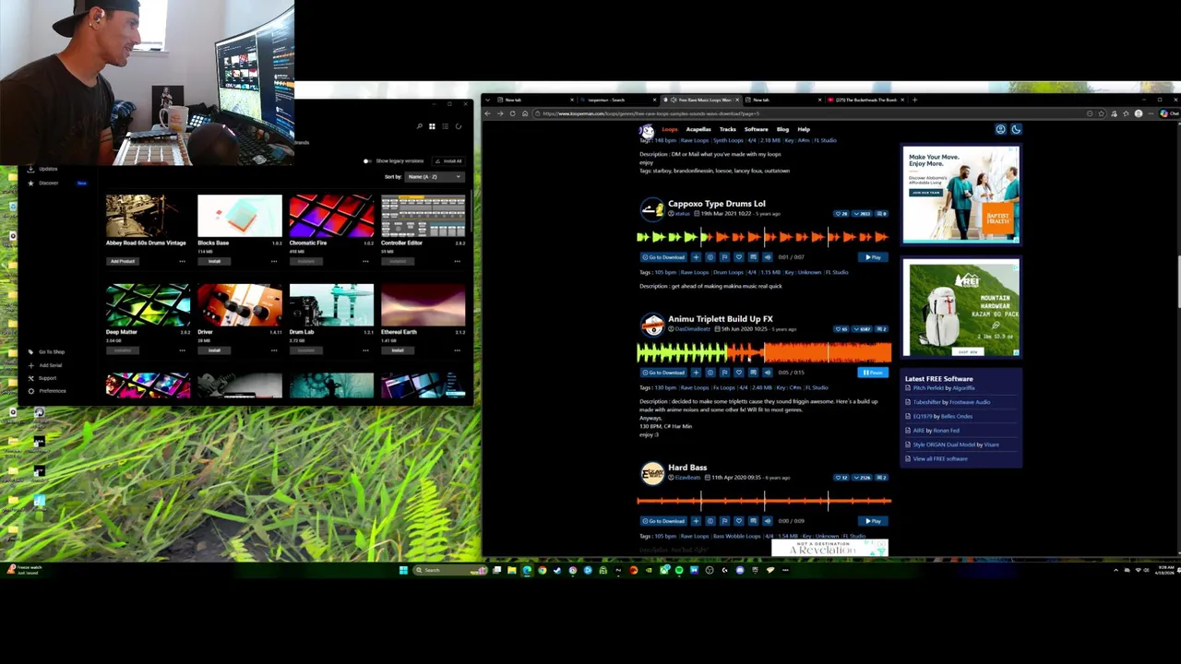Image resolution: width=1181 pixels, height=664 pixels.
Task: Open Help menu on Looperman
Action: [x=804, y=129]
